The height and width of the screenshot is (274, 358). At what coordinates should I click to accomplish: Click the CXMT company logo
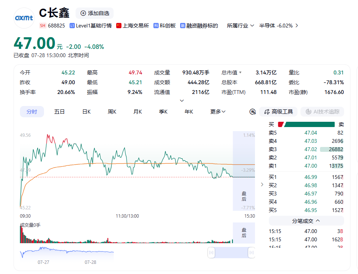click(24, 18)
